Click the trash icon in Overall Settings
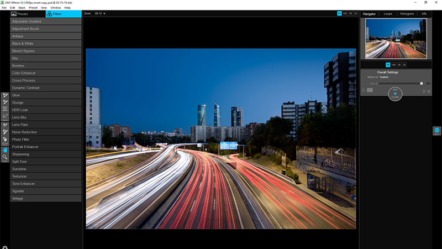This screenshot has height=249, width=442. click(x=424, y=91)
